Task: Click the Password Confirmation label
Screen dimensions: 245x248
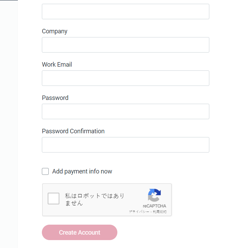Action: tap(73, 131)
